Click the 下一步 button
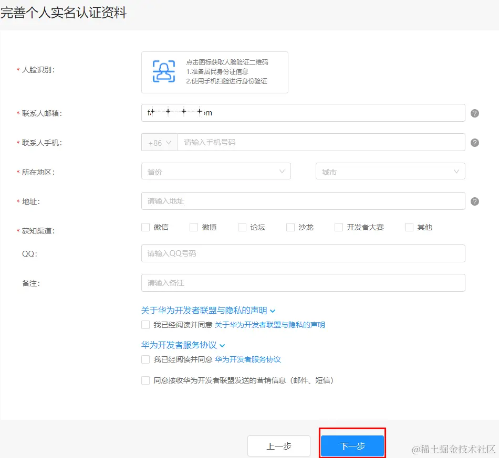This screenshot has height=458, width=499. tap(352, 445)
